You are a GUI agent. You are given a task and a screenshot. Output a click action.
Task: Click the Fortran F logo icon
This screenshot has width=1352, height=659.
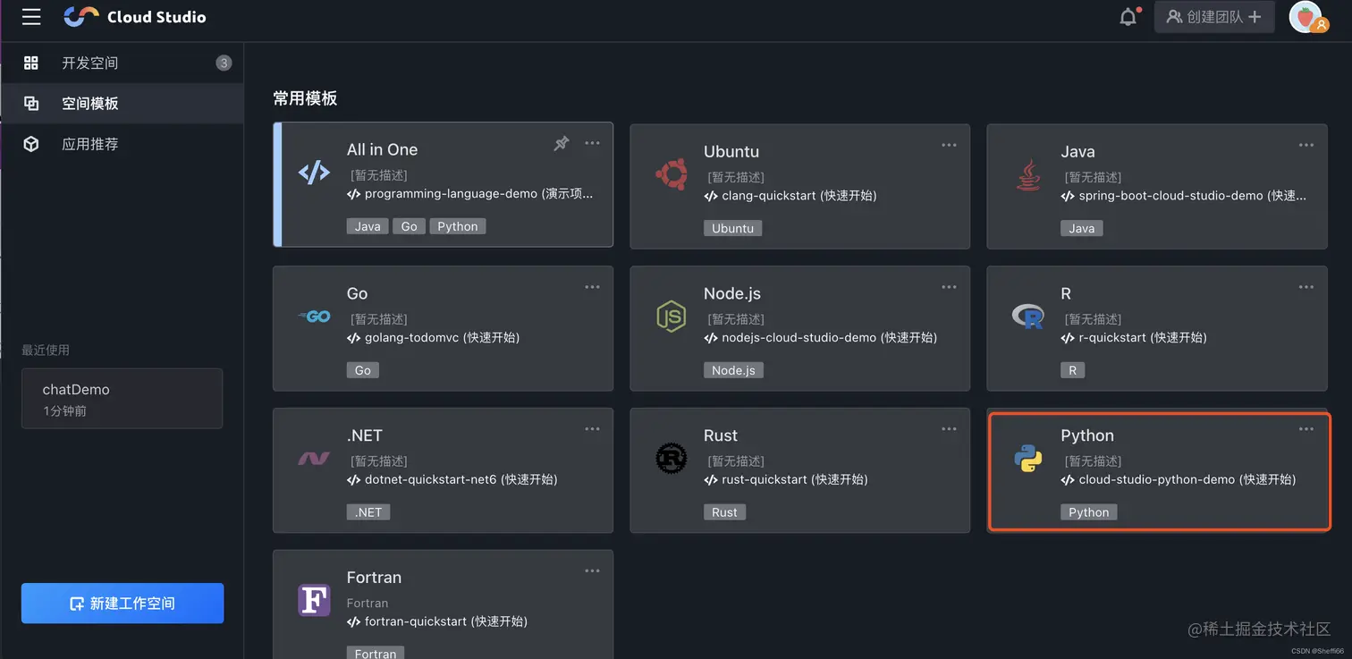coord(314,599)
